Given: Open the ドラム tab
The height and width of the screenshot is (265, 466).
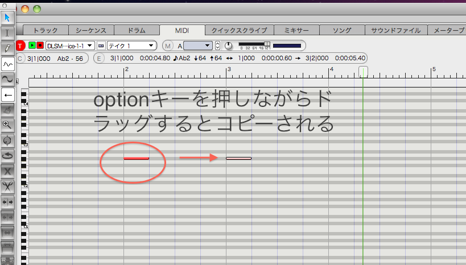Looking at the screenshot, I should coord(136,30).
